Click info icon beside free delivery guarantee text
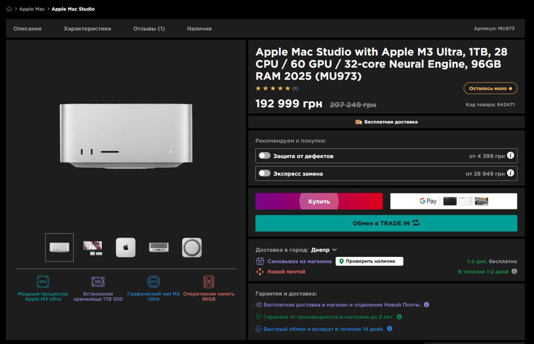Screen dimensions: 534x344 pyautogui.click(x=426, y=305)
